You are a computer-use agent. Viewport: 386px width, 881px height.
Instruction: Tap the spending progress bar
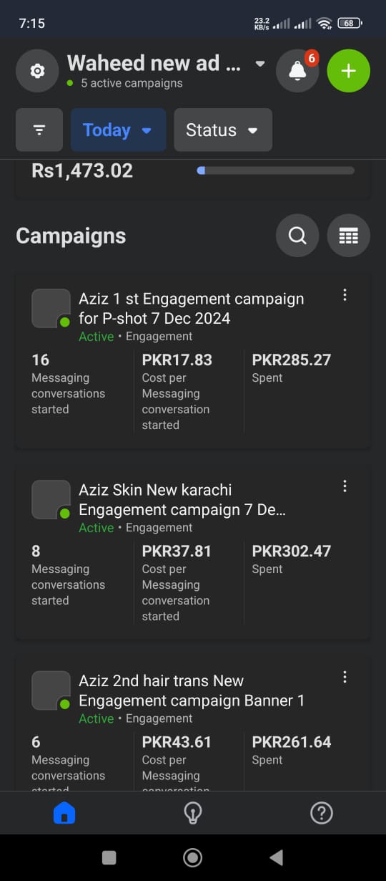276,170
